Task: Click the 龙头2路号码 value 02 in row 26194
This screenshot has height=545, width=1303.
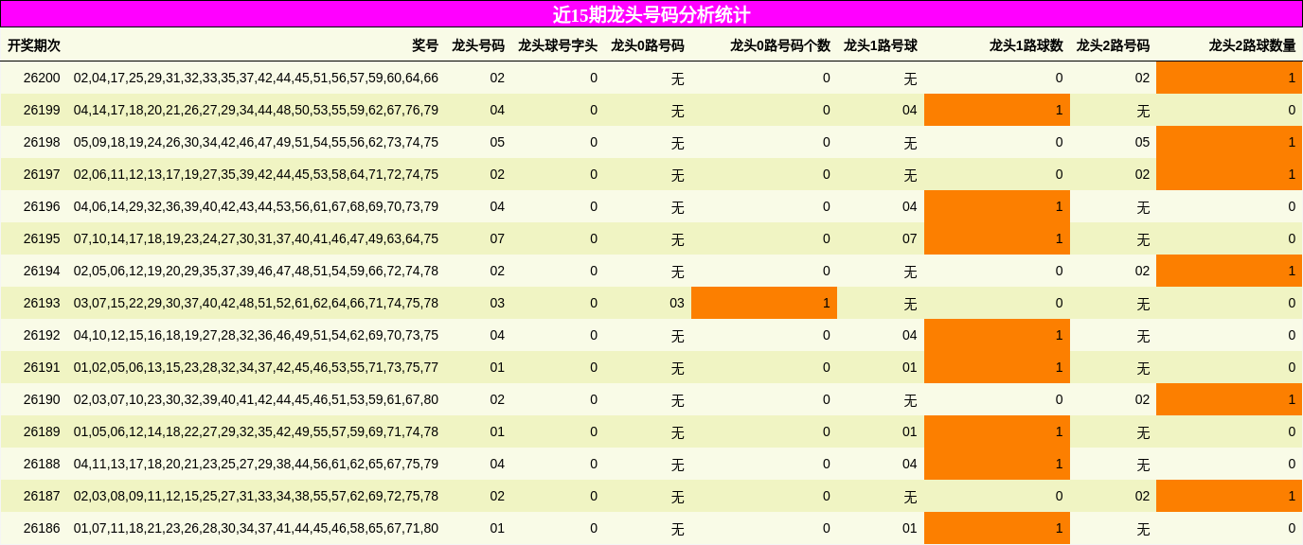Action: 1142,271
